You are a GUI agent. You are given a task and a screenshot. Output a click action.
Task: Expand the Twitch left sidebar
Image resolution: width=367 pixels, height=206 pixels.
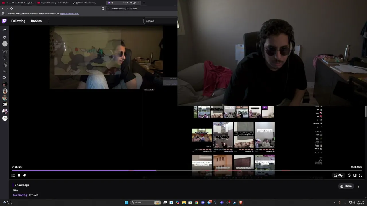[4, 29]
